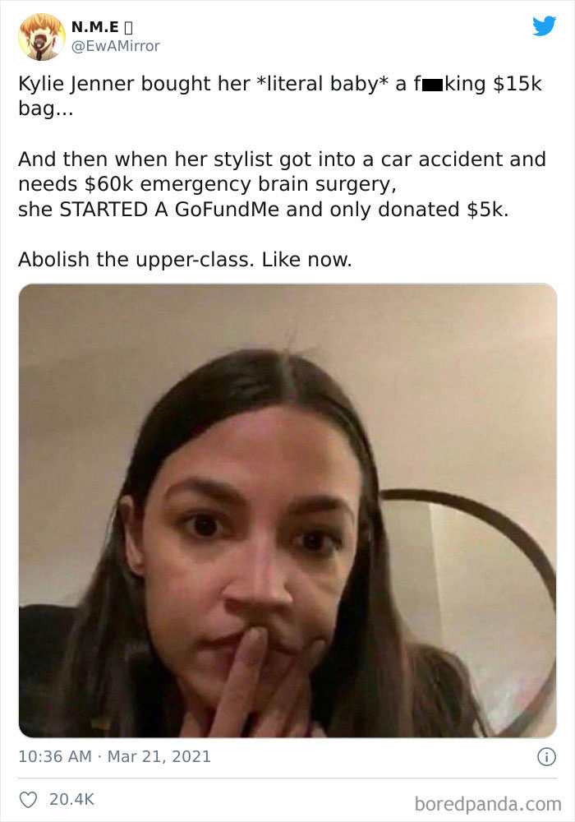The width and height of the screenshot is (575, 822).
Task: Open the N.M.E display name
Action: (x=94, y=26)
